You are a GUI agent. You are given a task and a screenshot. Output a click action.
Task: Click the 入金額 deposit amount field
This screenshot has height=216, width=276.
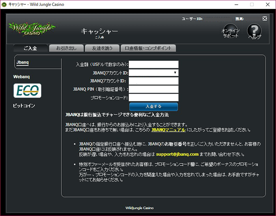click(153, 64)
